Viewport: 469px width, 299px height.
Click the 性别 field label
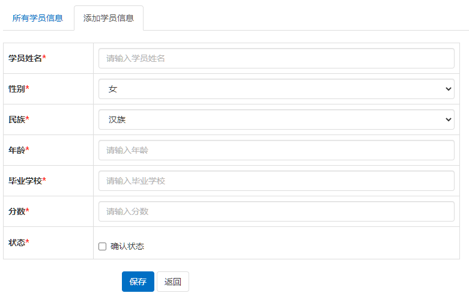point(19,89)
